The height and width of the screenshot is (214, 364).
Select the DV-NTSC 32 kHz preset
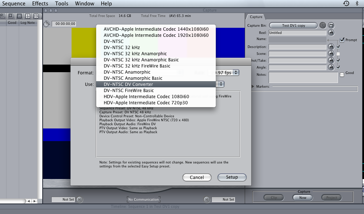(x=156, y=48)
